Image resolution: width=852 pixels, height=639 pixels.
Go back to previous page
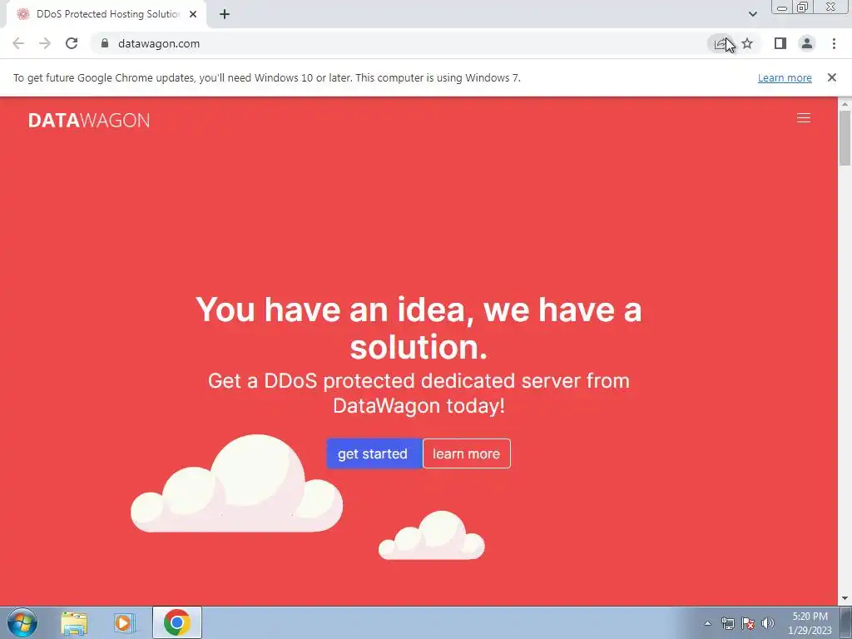[18, 43]
